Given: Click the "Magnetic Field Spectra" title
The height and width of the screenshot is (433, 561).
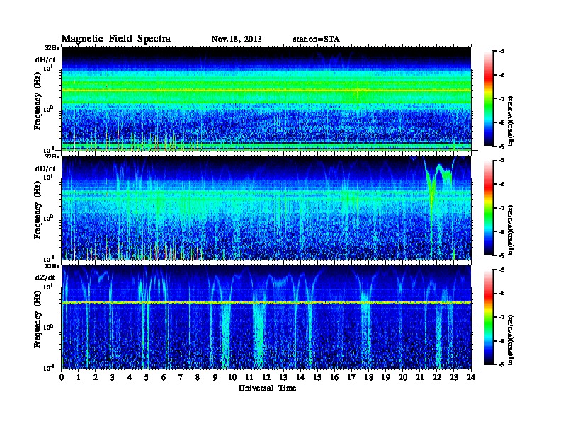Looking at the screenshot, I should [116, 39].
